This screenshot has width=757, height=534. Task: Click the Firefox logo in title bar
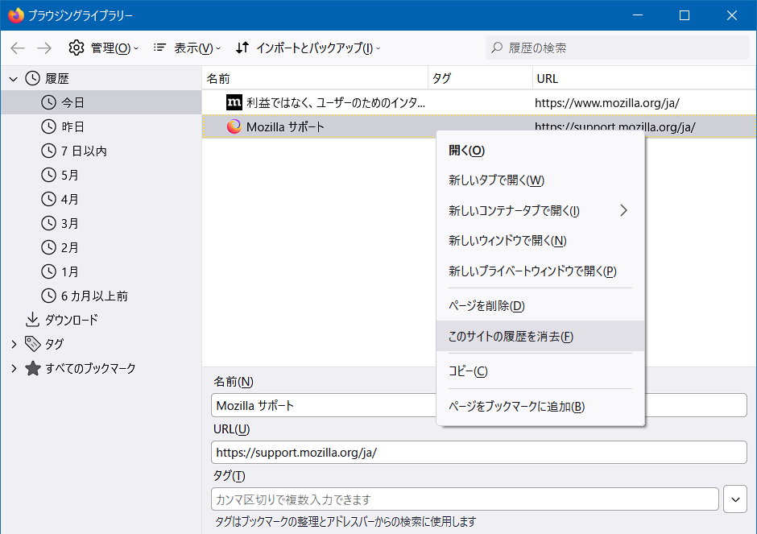click(16, 15)
